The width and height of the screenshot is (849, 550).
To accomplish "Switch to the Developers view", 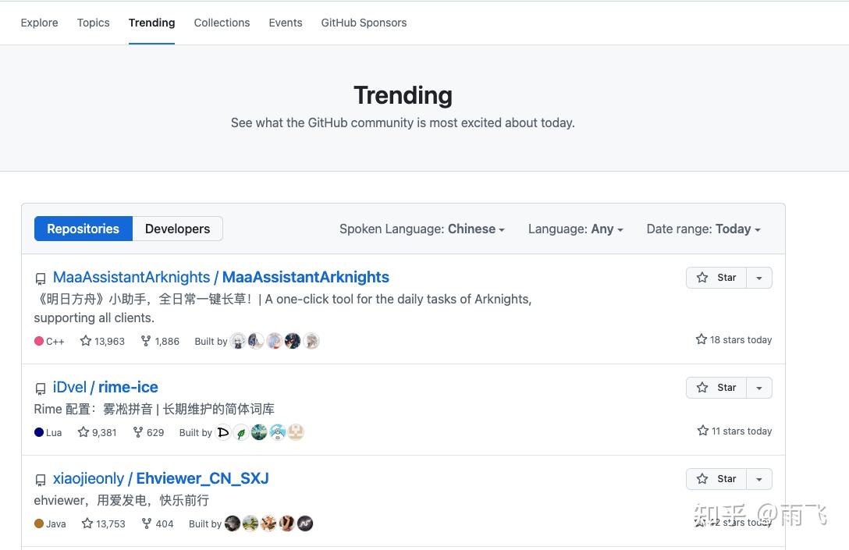I will (x=177, y=229).
